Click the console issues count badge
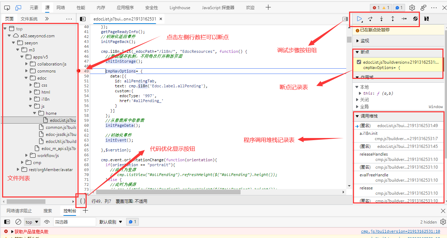447x238 pixels. click(x=132, y=222)
